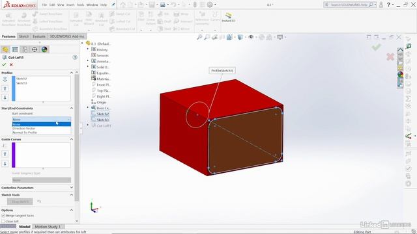Open Cut-Loft1 help question mark icon

(x=75, y=57)
